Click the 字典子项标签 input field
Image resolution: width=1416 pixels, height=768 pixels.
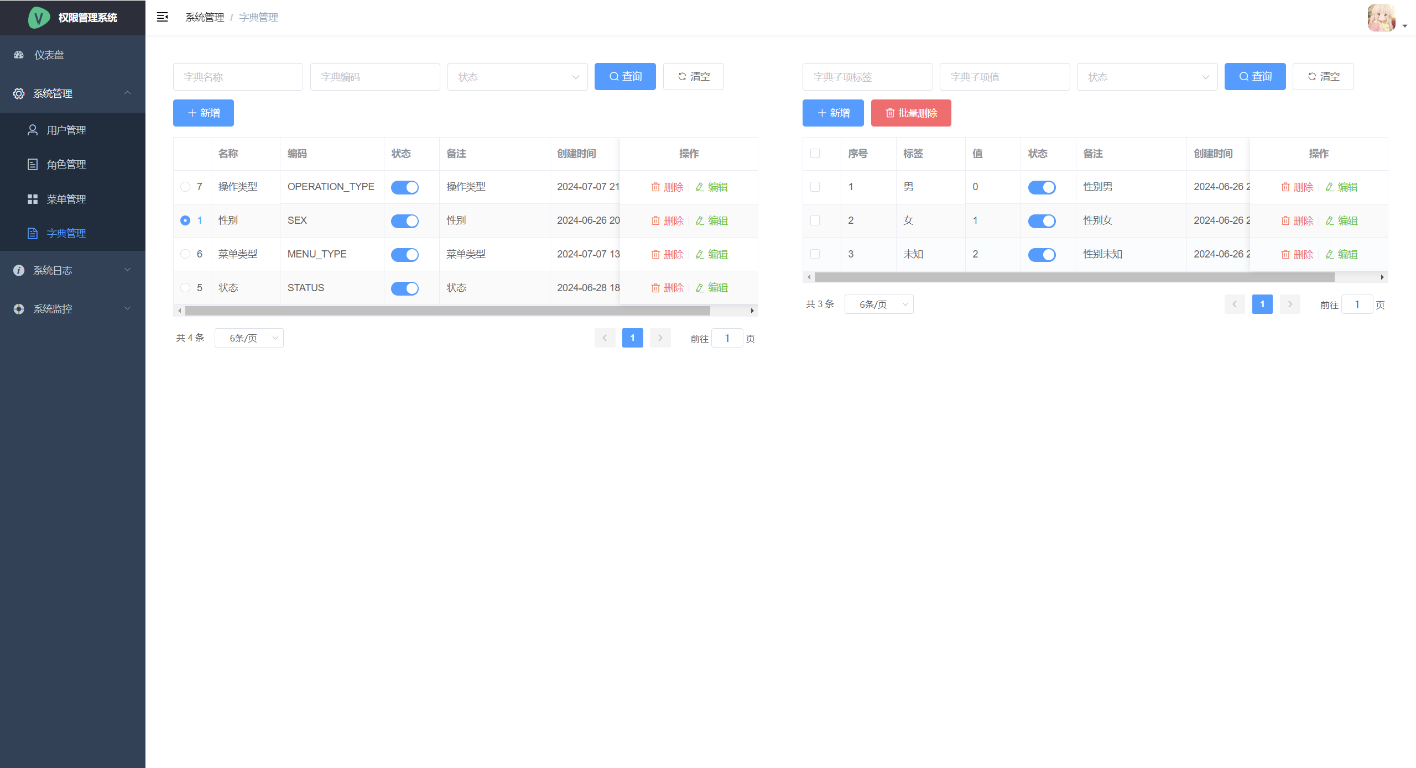pyautogui.click(x=867, y=77)
